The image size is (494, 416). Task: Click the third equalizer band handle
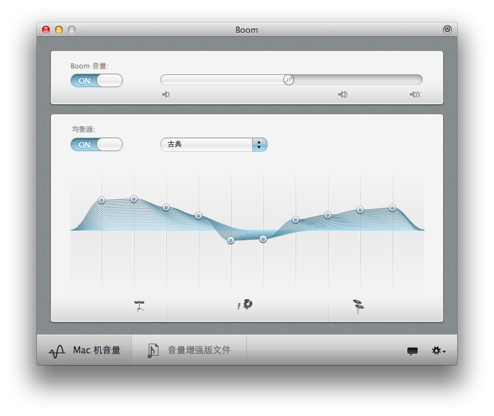(166, 207)
